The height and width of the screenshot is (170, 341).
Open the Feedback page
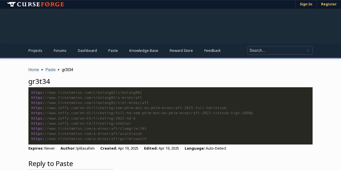point(213,50)
